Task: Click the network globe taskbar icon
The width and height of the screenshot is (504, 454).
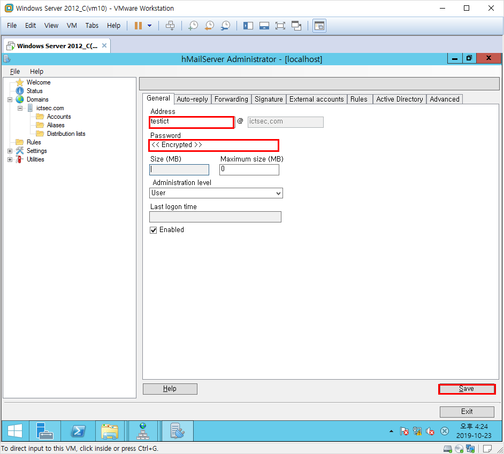Action: pos(143,431)
